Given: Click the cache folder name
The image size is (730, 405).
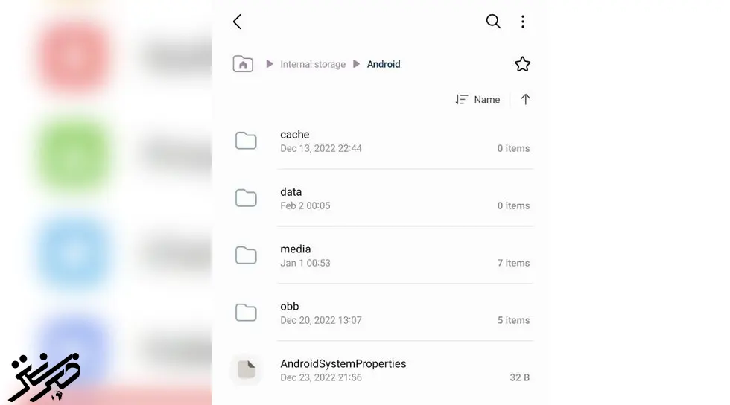Looking at the screenshot, I should 295,135.
